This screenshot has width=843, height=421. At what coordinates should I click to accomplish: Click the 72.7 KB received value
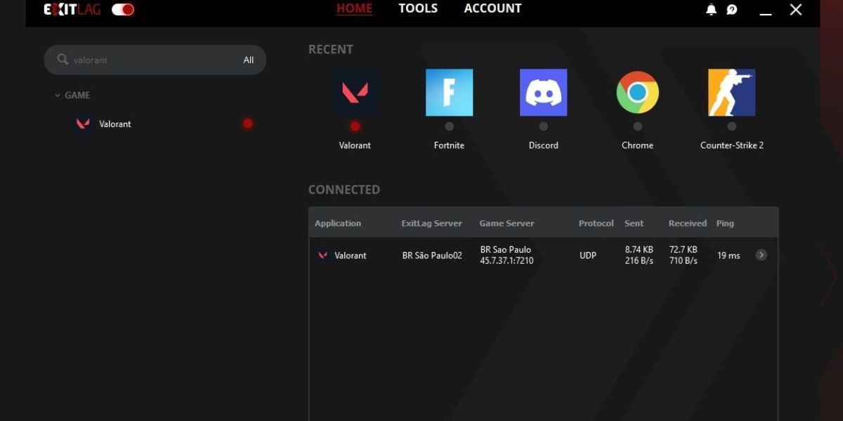[x=684, y=249]
